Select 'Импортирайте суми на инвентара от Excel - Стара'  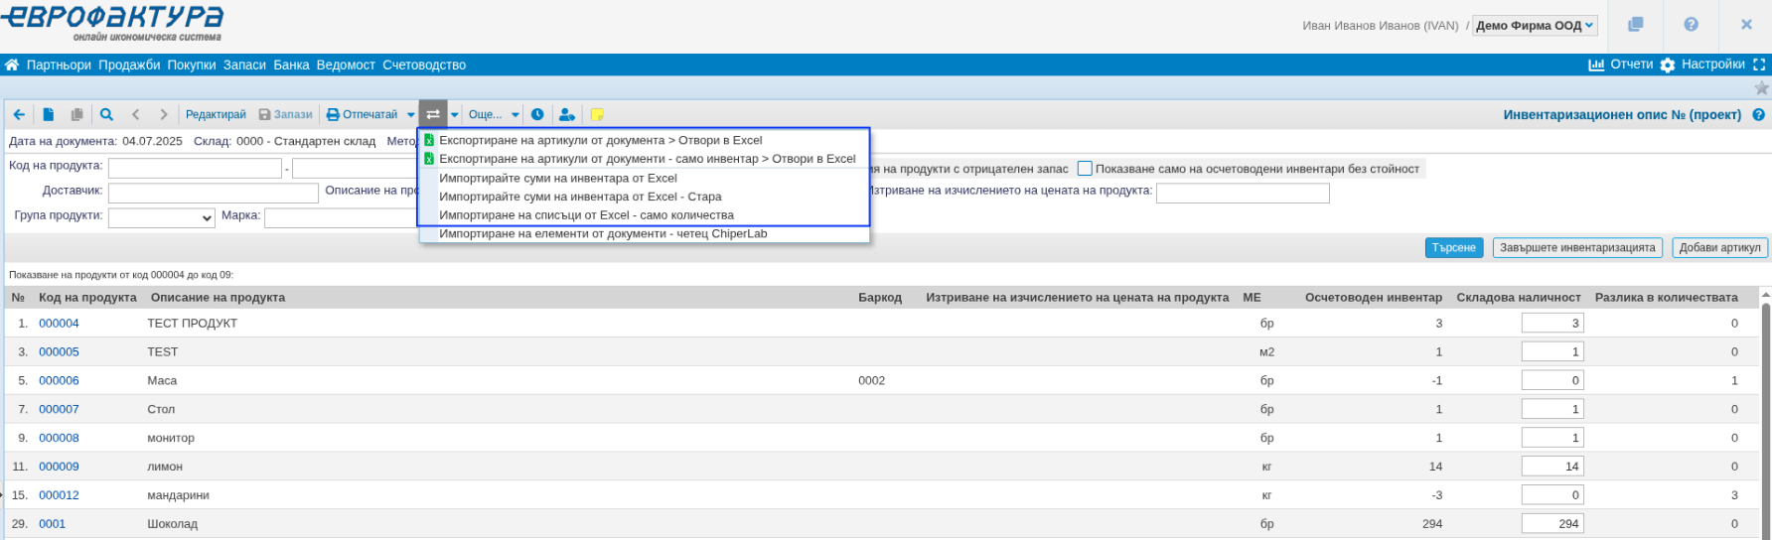(580, 197)
